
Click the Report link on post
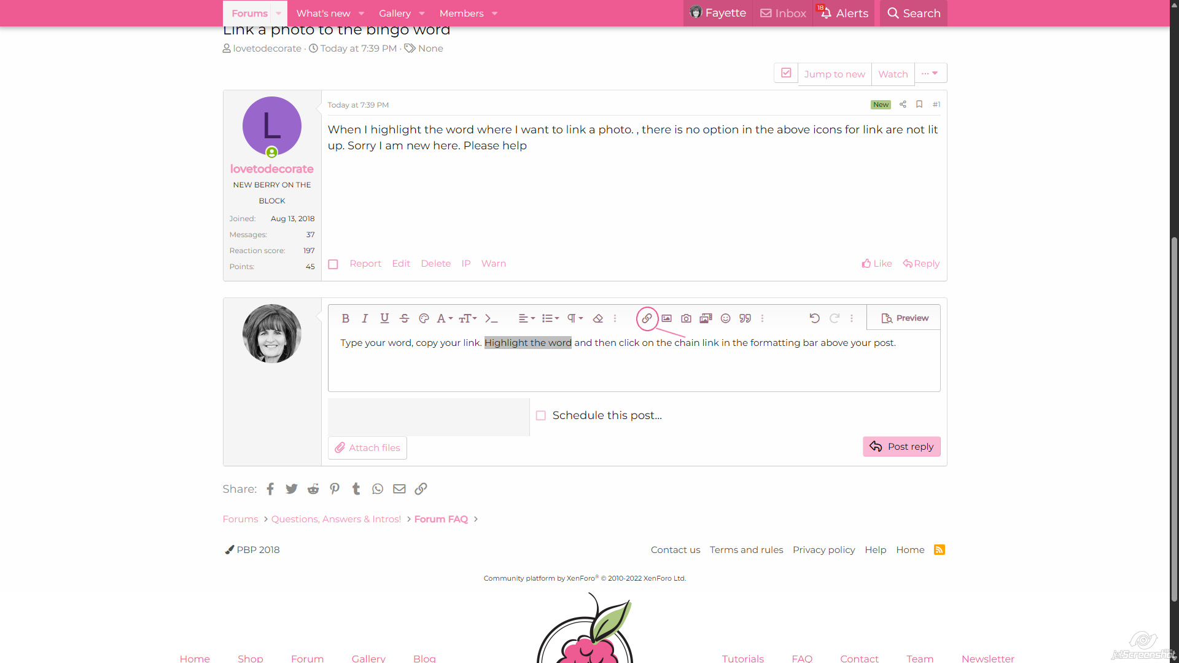(x=365, y=264)
